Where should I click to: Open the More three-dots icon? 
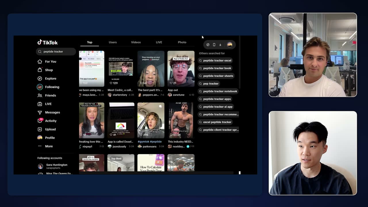[40, 146]
